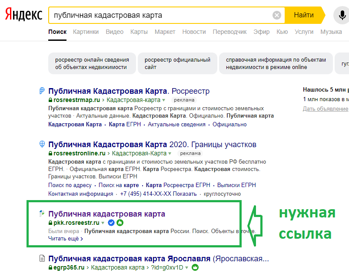Click lock icon before rosreestronline.ru
The width and height of the screenshot is (349, 273).
50,153
